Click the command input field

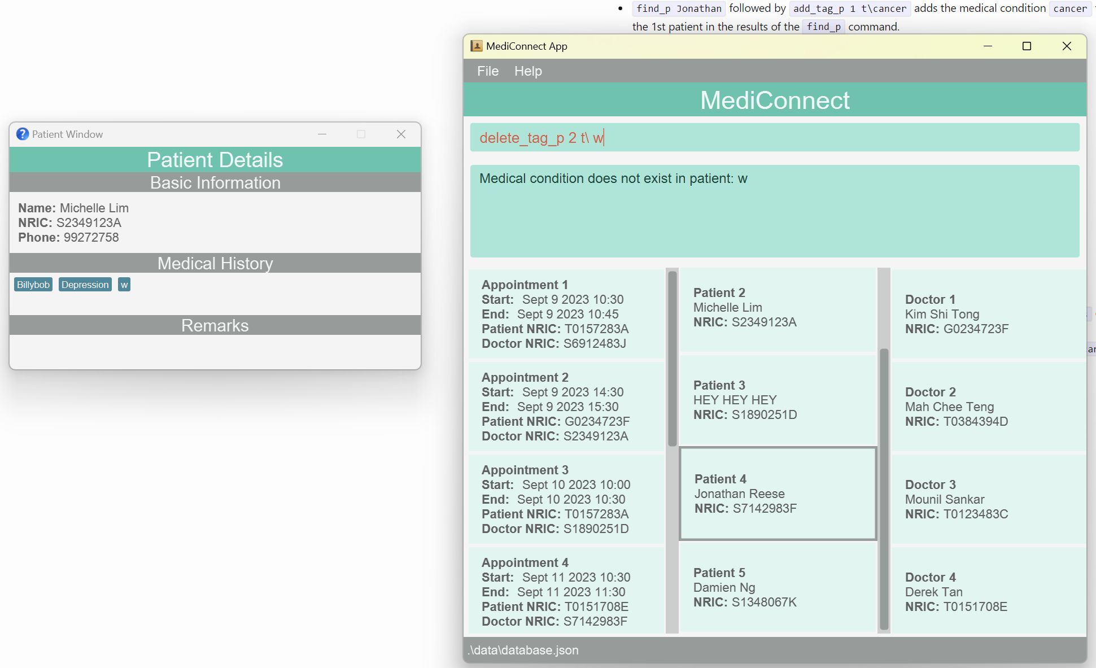click(x=774, y=138)
